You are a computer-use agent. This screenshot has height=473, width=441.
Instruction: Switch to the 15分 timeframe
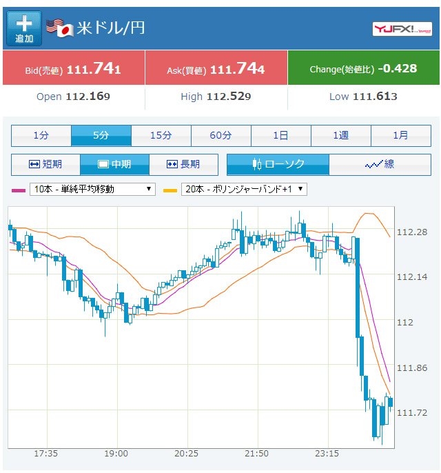pyautogui.click(x=161, y=136)
